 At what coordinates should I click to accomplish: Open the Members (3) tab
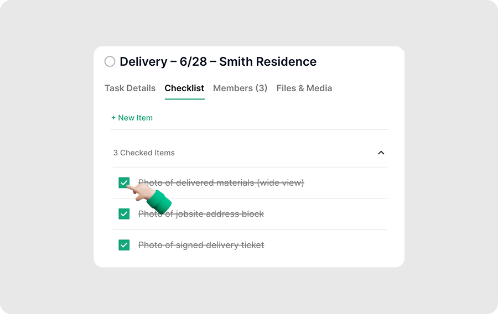tap(240, 88)
